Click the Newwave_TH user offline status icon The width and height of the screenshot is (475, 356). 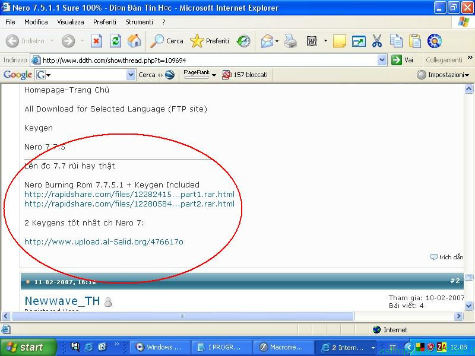click(108, 302)
